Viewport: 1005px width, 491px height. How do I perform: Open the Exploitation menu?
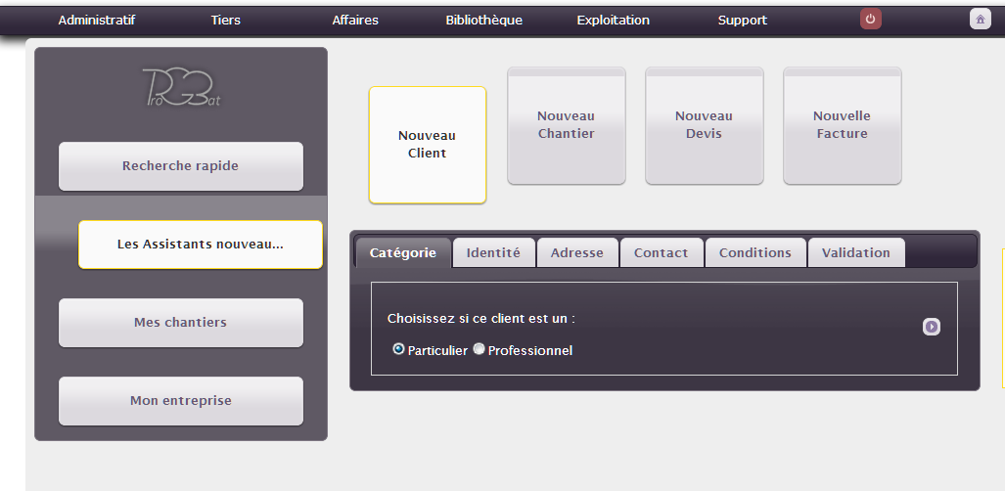(x=613, y=21)
